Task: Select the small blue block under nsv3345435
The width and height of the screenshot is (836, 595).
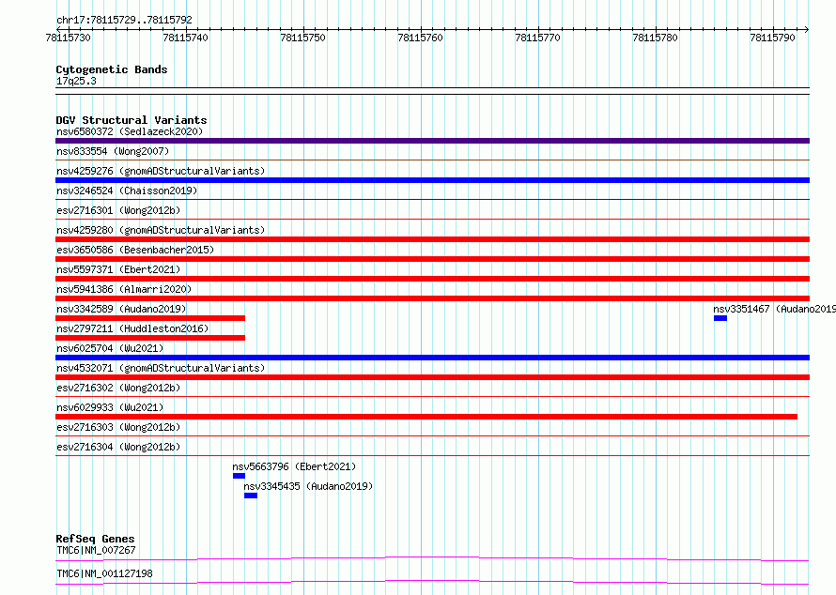Action: (251, 496)
